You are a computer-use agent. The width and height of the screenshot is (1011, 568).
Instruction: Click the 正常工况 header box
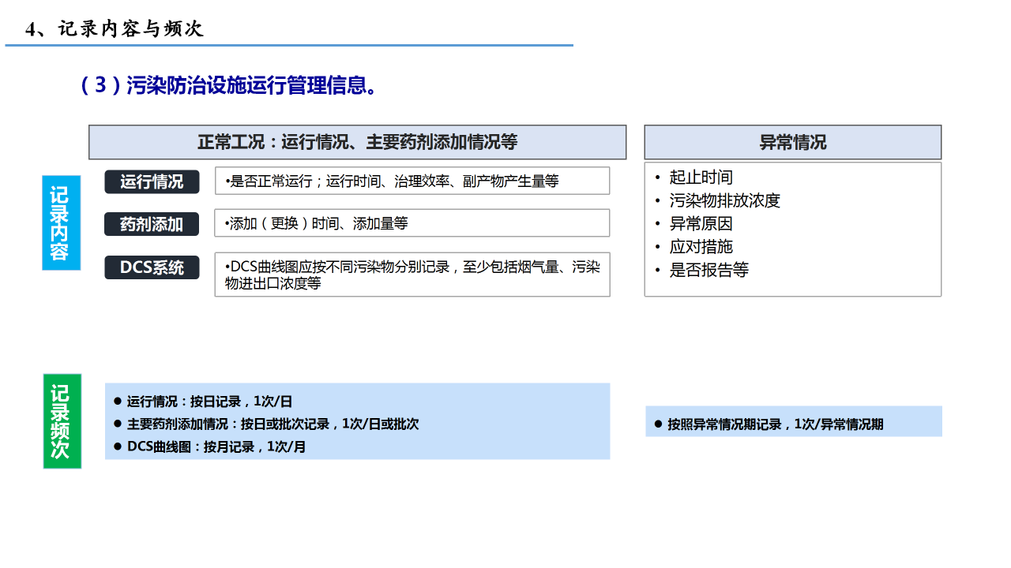[x=357, y=142]
